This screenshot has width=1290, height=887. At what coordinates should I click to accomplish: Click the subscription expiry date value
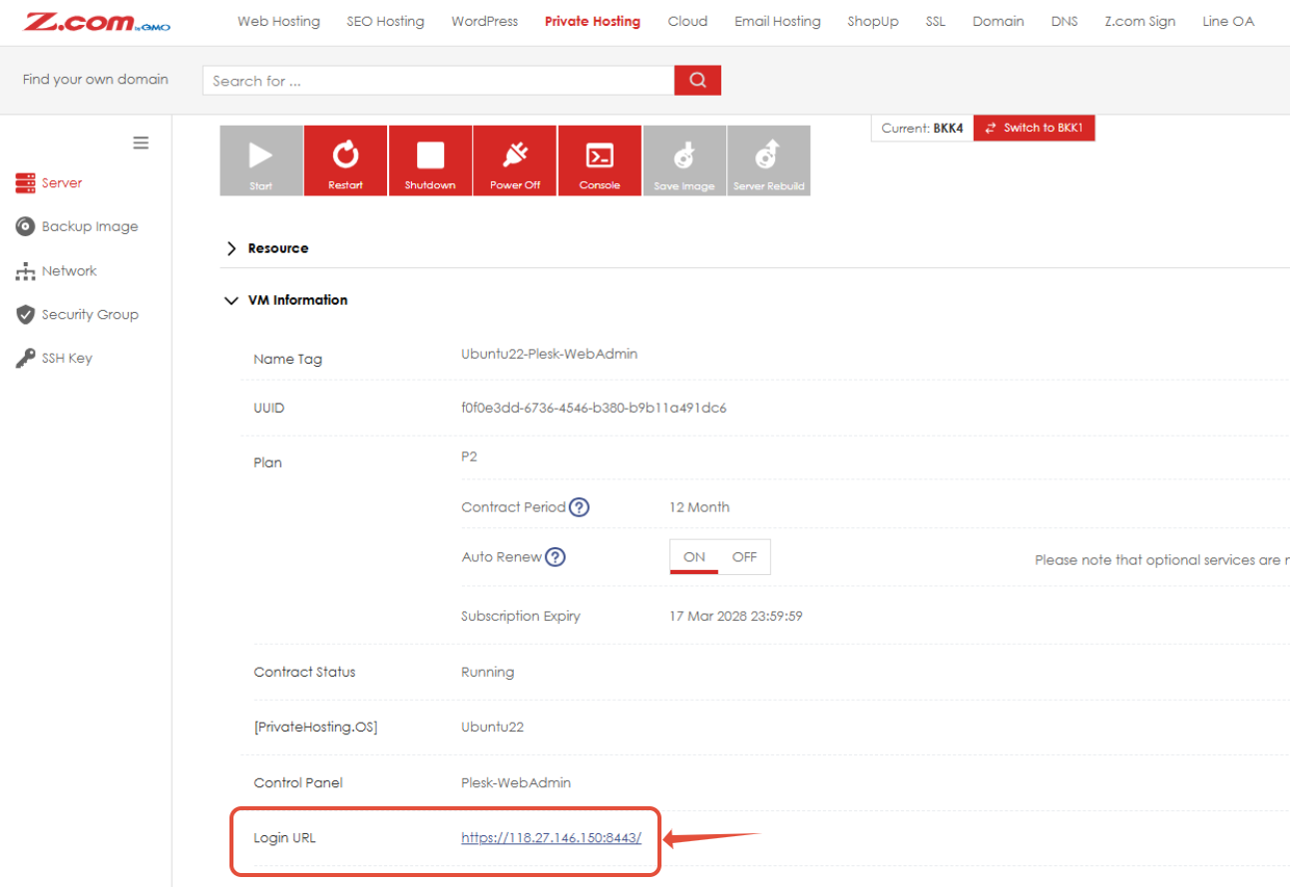(736, 616)
